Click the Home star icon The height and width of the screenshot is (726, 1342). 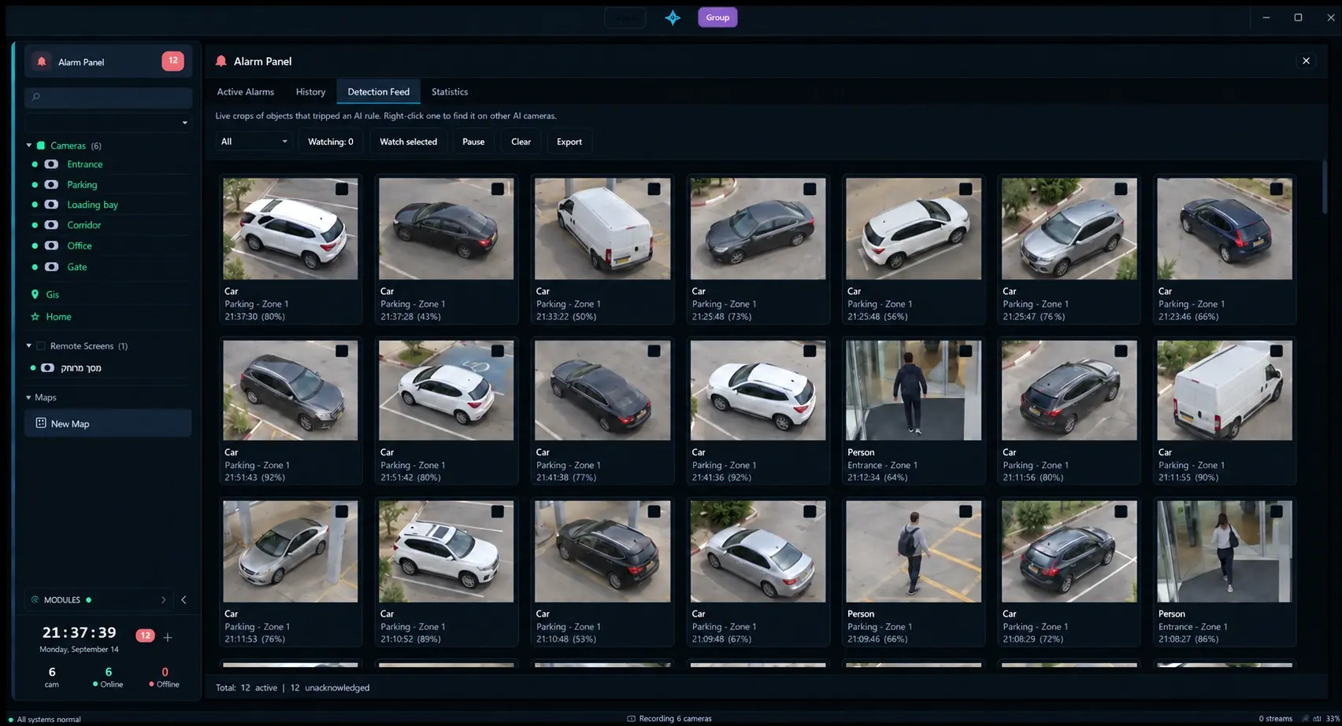(x=35, y=316)
